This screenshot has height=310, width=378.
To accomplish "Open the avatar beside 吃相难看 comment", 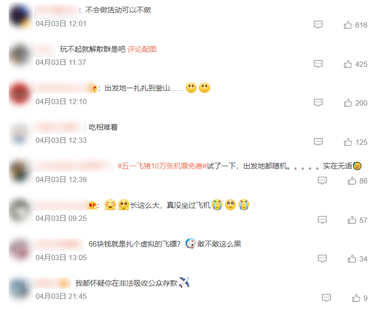I will (20, 134).
